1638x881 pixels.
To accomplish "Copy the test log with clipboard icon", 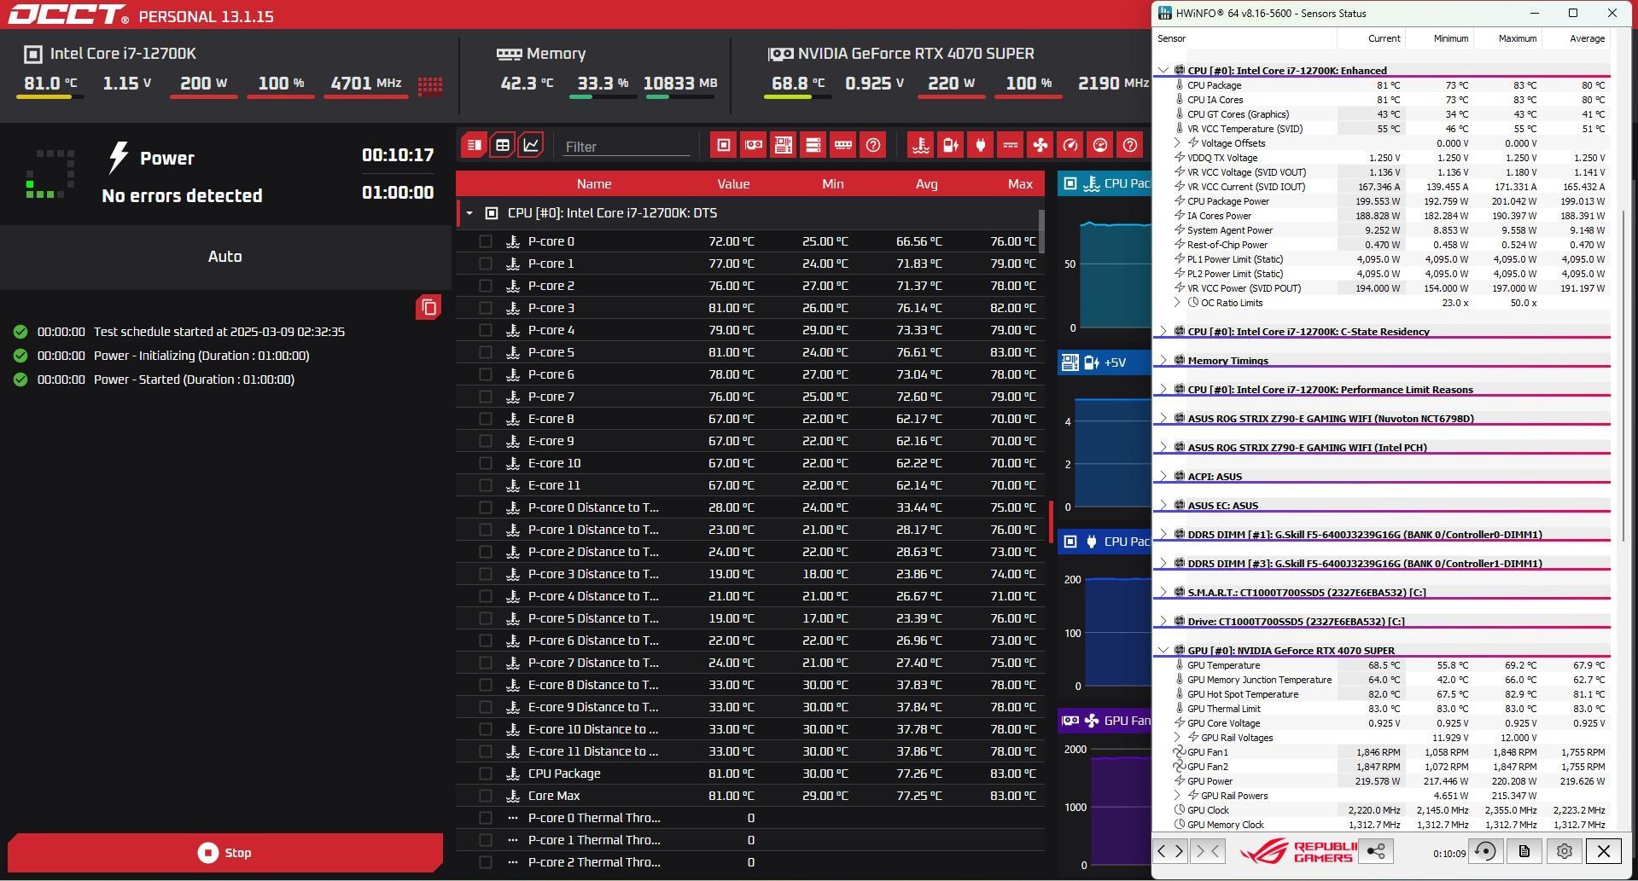I will point(428,307).
